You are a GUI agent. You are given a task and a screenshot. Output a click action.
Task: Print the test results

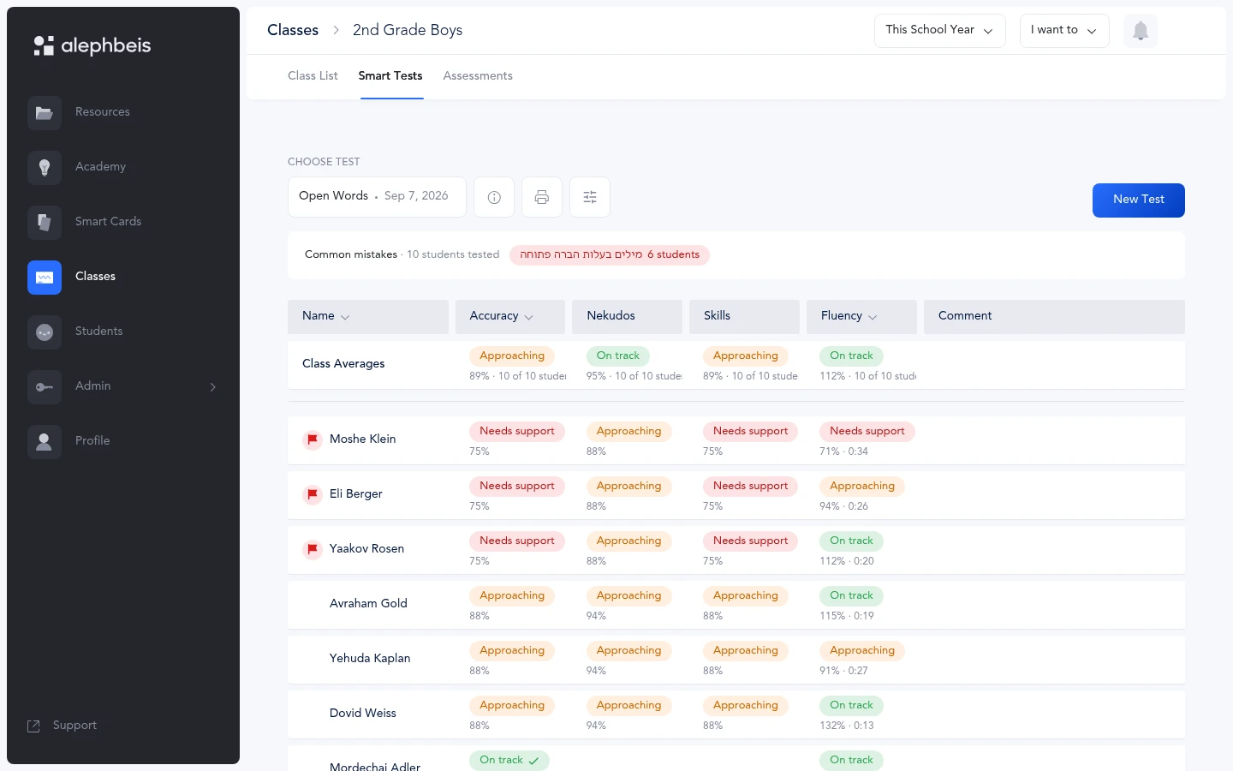pos(542,197)
